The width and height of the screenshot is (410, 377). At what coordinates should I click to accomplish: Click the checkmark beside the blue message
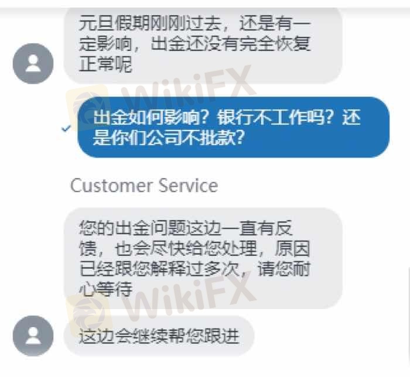66,129
